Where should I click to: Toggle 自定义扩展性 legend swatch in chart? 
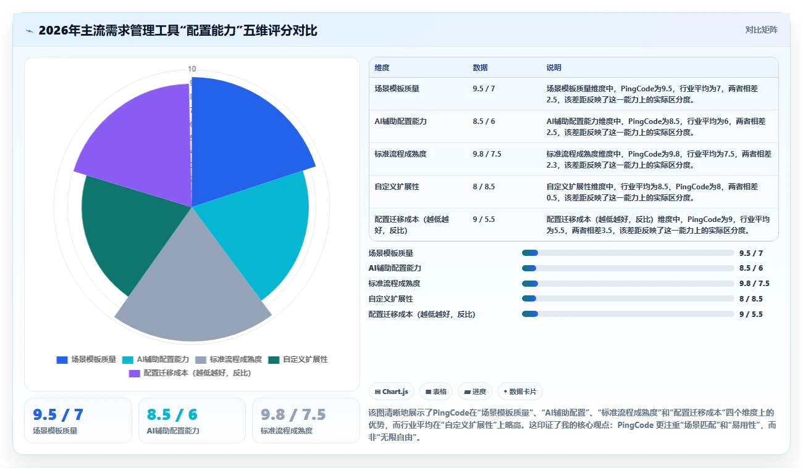pos(274,359)
